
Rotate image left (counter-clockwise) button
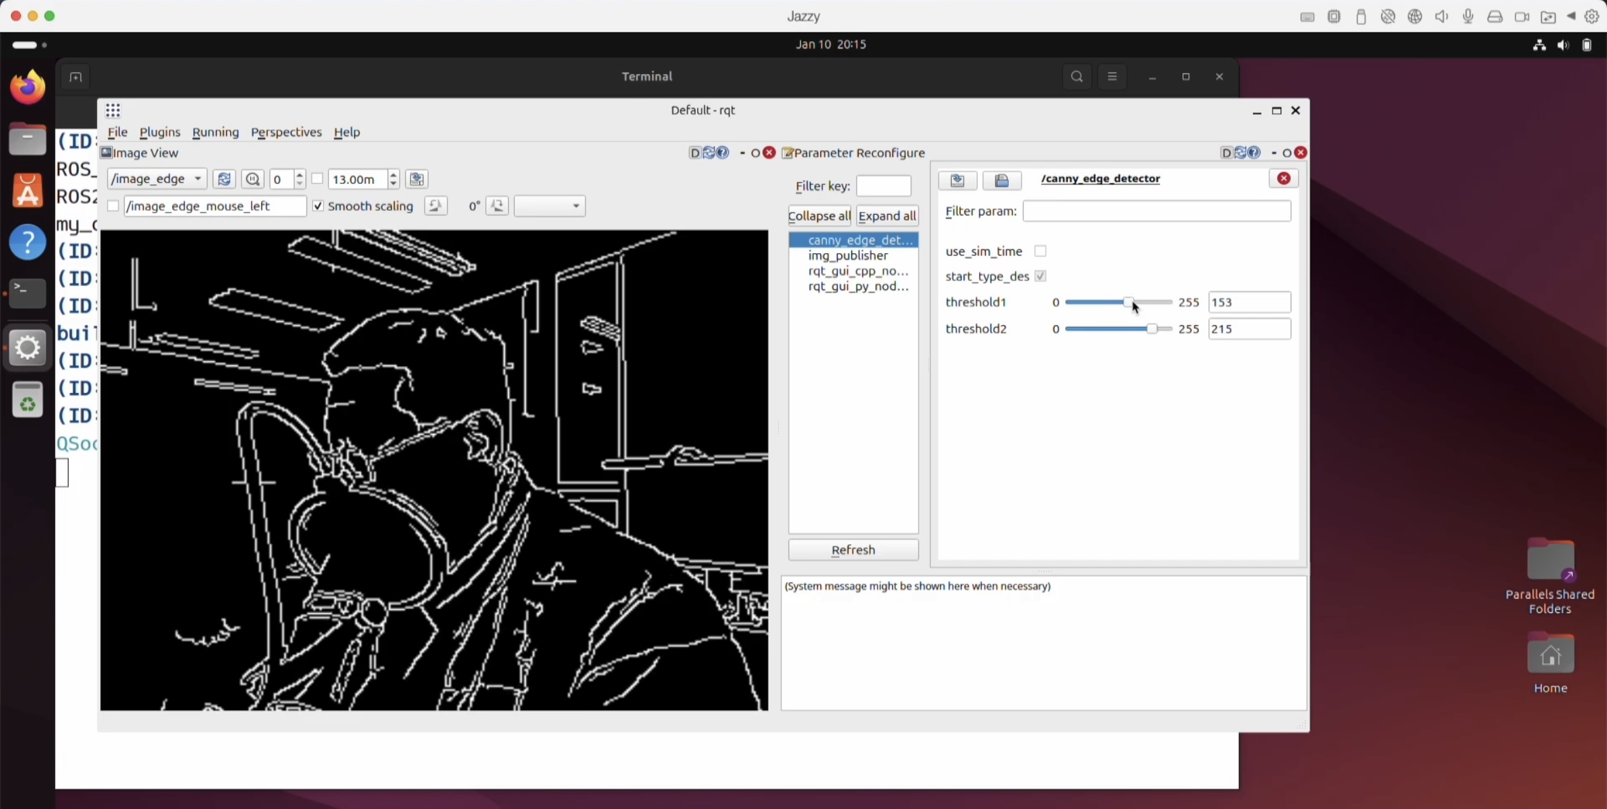click(435, 206)
